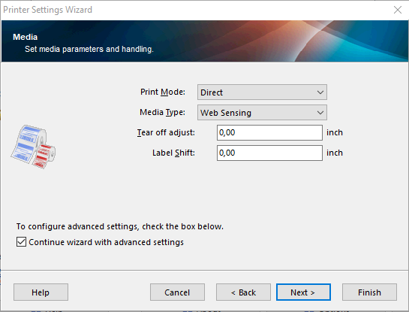Open Help for the wizard
409x312 pixels.
click(x=41, y=292)
